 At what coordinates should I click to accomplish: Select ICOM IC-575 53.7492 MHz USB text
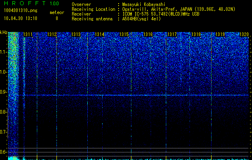(x=161, y=14)
